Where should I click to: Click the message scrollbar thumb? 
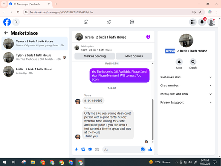[152, 120]
